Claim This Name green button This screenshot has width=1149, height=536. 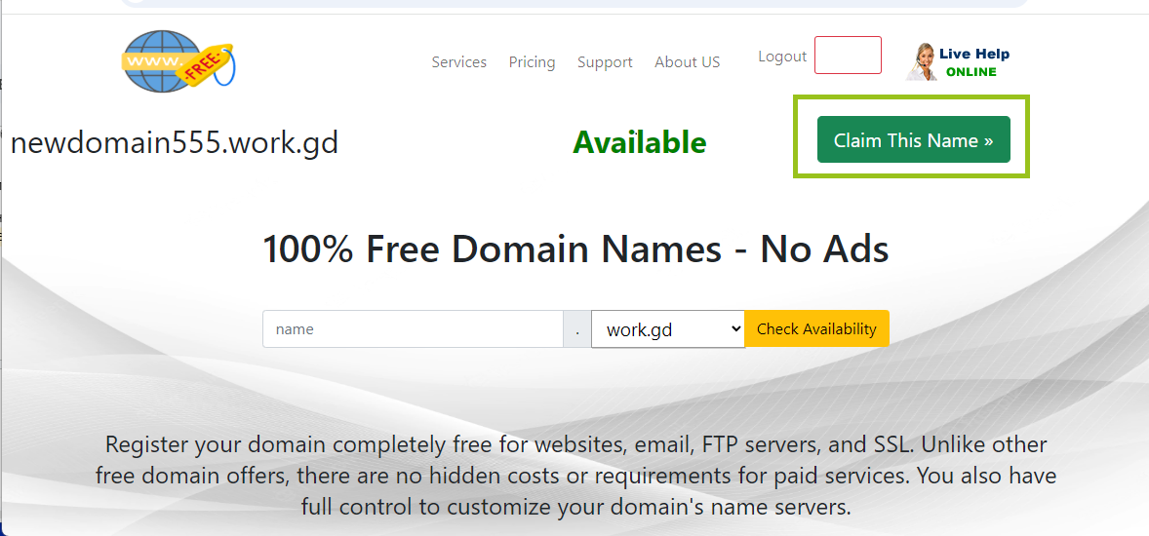pyautogui.click(x=914, y=139)
